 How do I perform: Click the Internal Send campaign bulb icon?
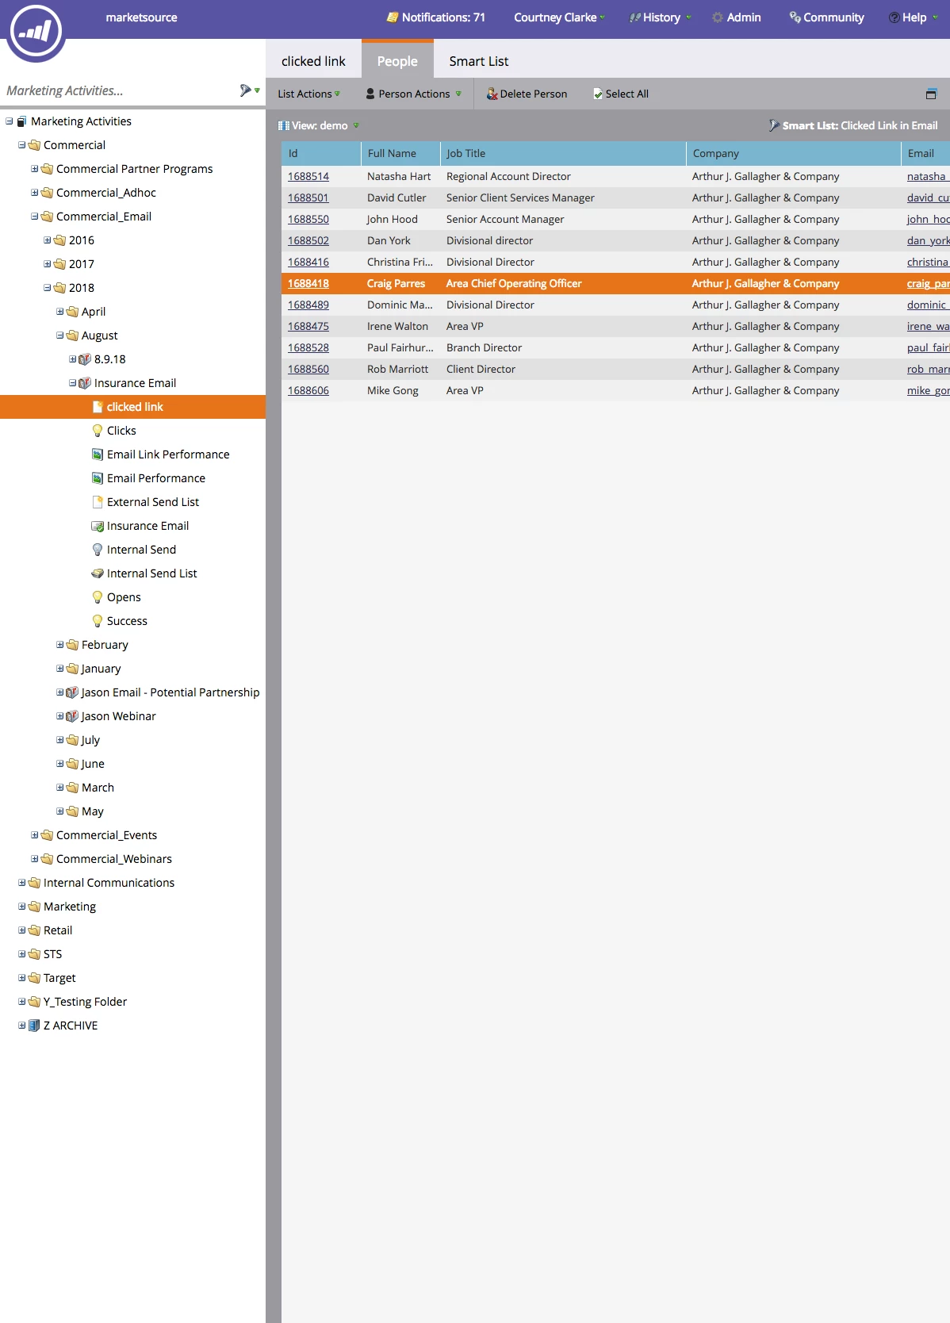(x=98, y=550)
